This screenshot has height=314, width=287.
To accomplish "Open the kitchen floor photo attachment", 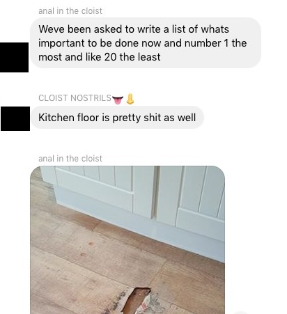I will click(x=127, y=240).
